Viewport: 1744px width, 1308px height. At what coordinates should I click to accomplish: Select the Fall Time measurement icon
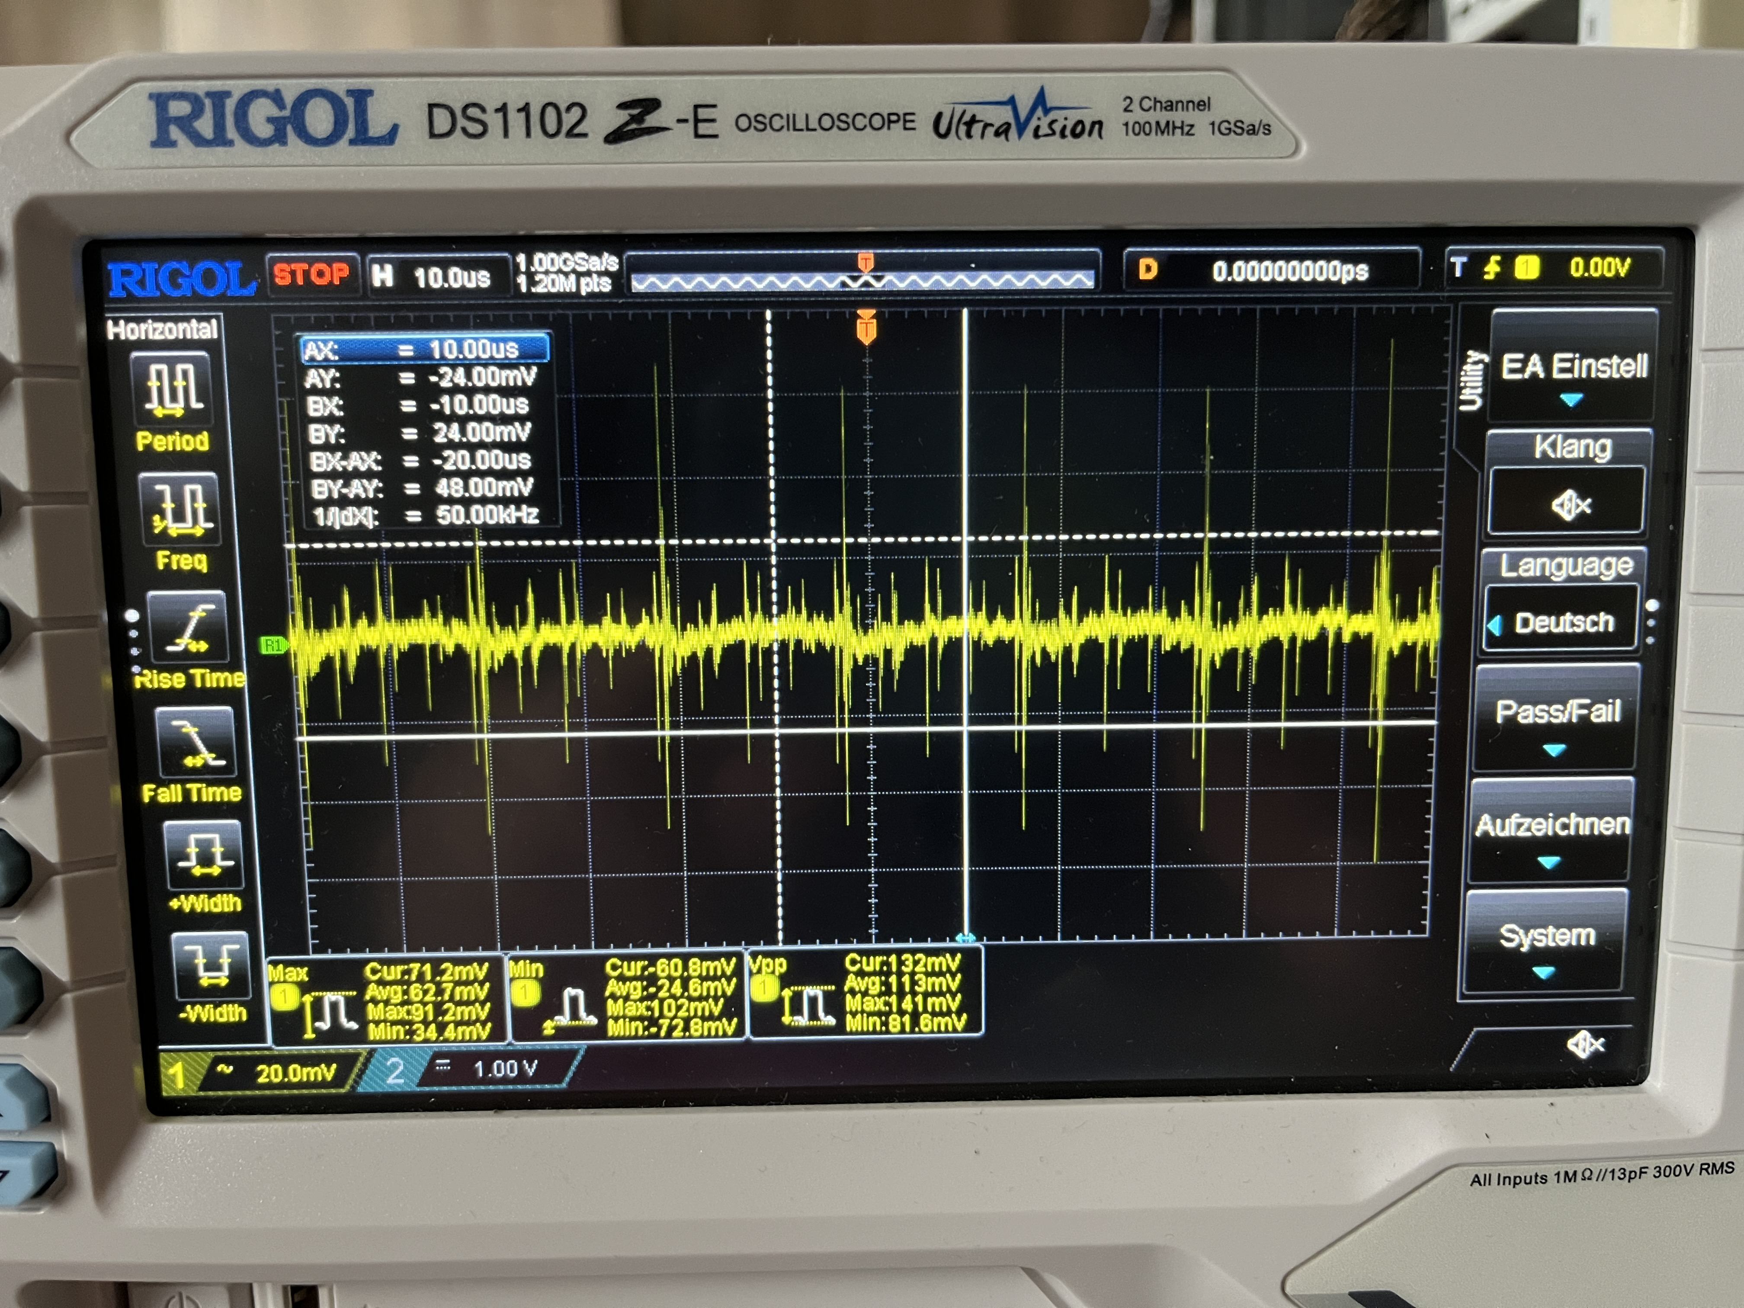coord(197,743)
